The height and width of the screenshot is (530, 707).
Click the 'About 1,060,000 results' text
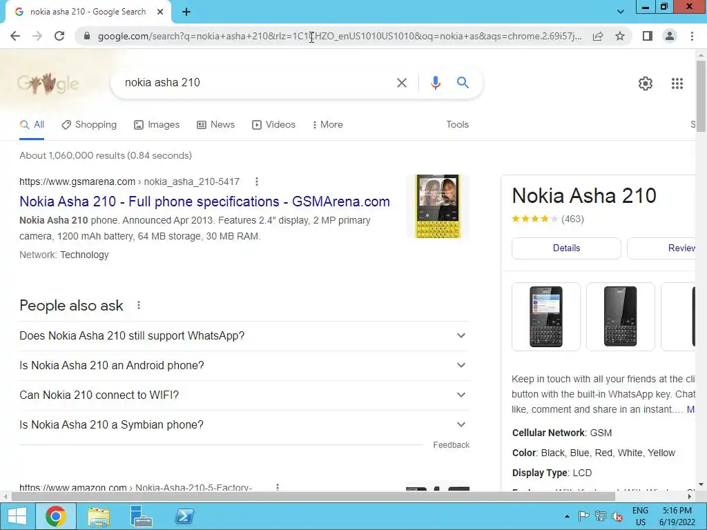[x=106, y=155]
